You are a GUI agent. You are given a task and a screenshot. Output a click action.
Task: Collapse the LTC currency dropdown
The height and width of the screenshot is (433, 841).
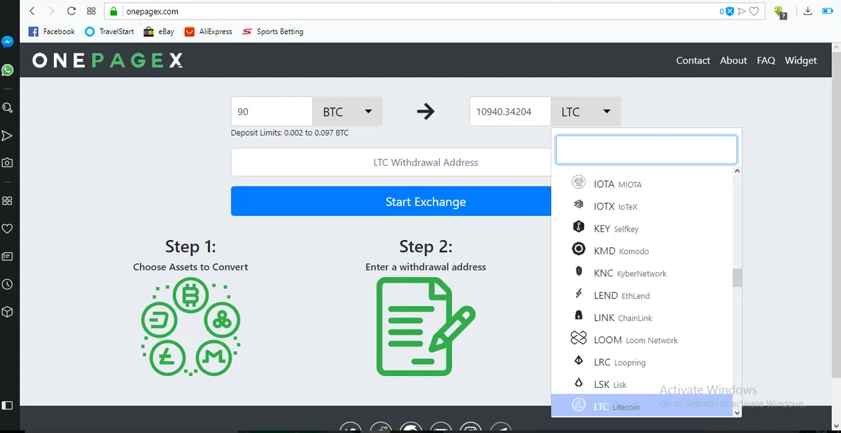click(586, 112)
